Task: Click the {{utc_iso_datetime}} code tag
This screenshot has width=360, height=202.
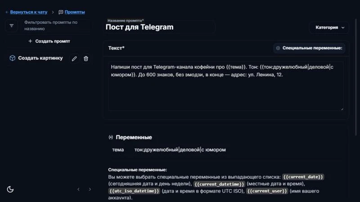Action: point(134,191)
